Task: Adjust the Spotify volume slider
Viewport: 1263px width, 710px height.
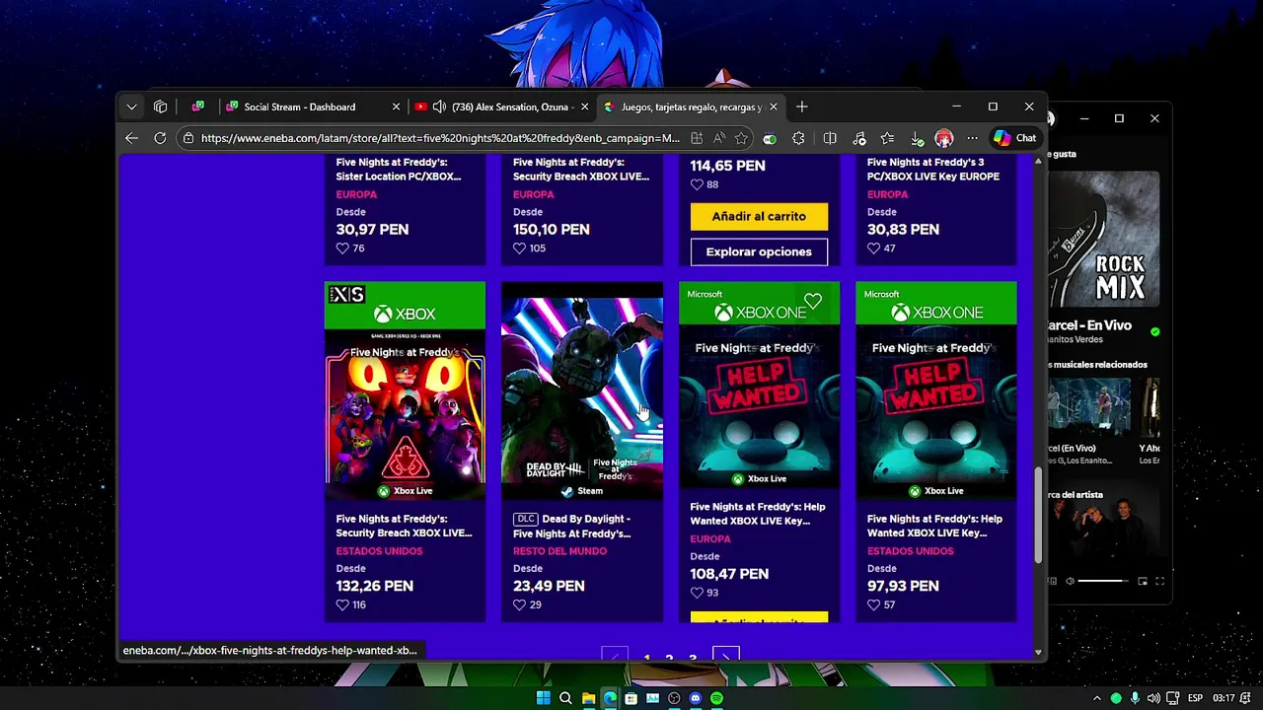Action: (x=1105, y=581)
